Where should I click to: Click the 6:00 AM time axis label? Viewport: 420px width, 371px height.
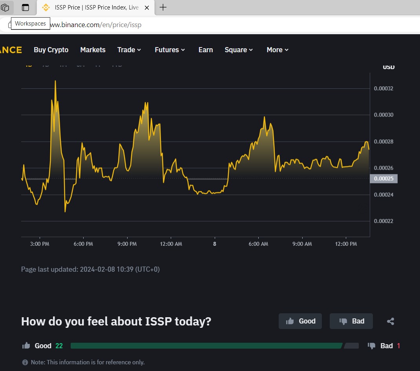[258, 244]
